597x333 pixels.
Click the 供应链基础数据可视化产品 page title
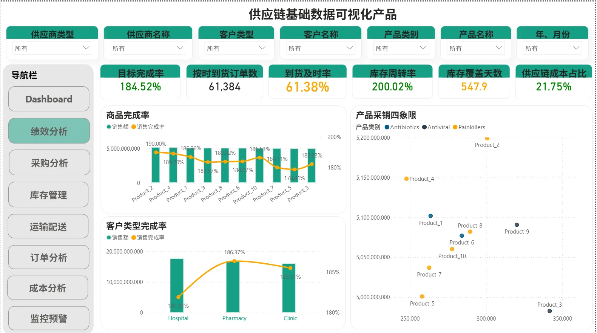tap(323, 14)
